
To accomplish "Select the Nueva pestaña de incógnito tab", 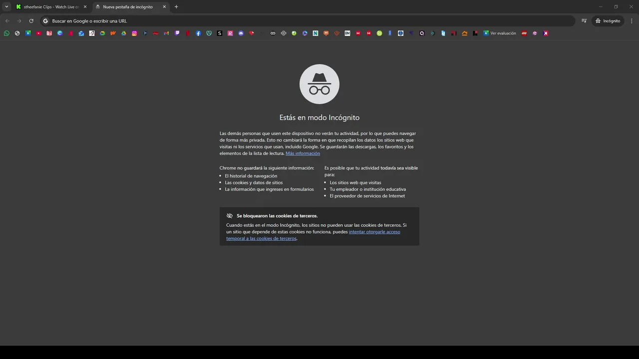I will 131,7.
